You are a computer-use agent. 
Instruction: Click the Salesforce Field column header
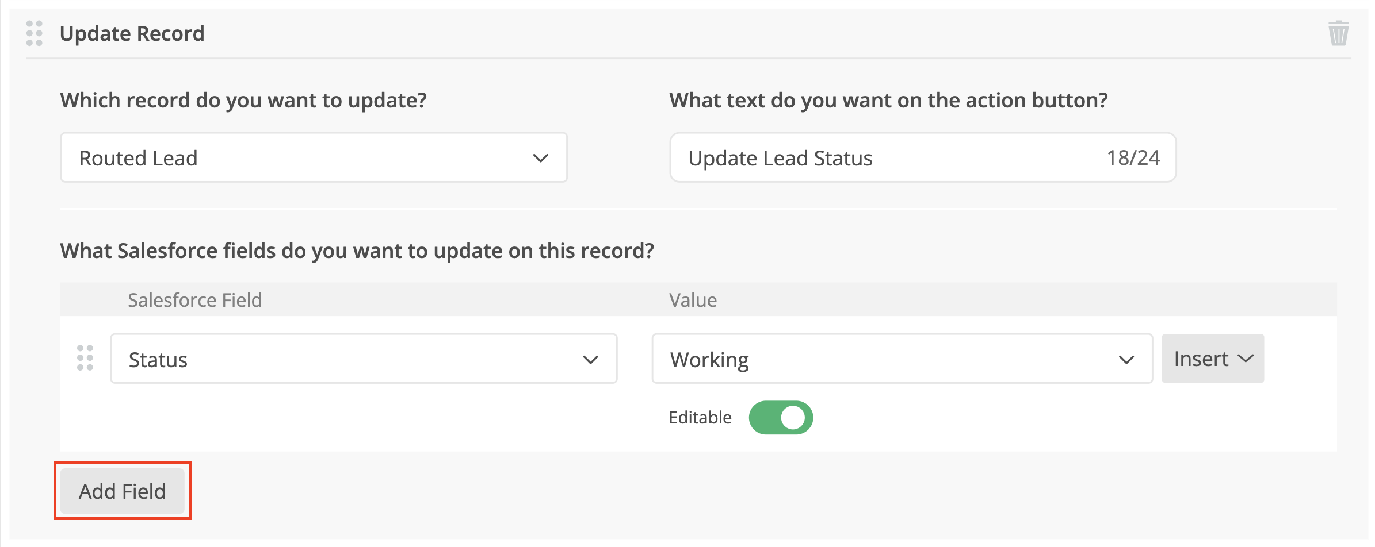194,300
